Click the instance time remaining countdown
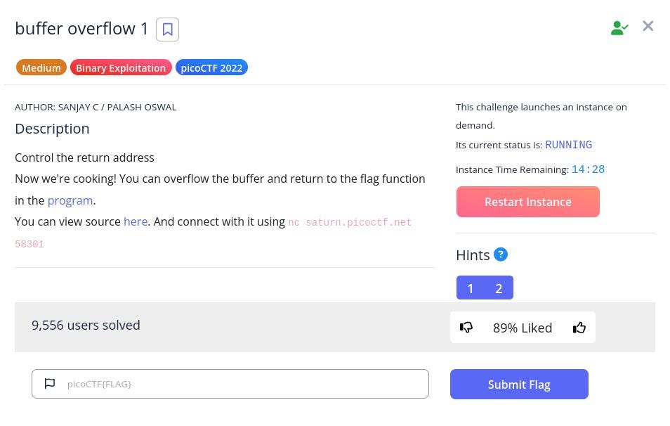The width and height of the screenshot is (670, 426). 588,169
